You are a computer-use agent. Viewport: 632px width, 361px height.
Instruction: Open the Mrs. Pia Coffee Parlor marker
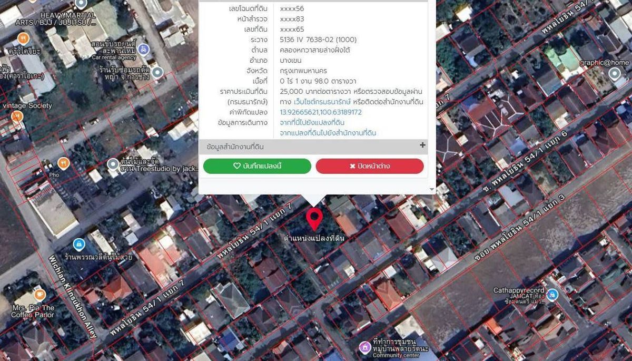39,294
